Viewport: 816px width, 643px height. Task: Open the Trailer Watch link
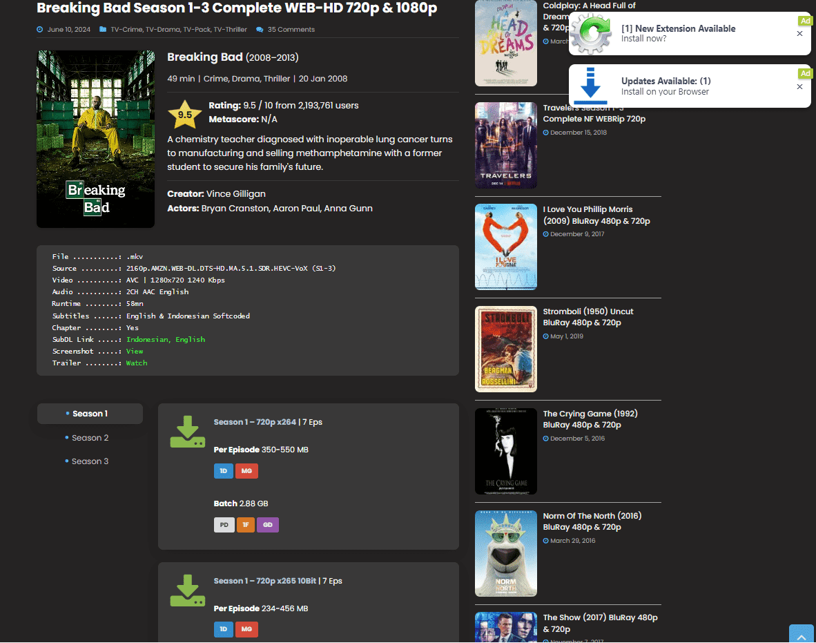pos(137,363)
